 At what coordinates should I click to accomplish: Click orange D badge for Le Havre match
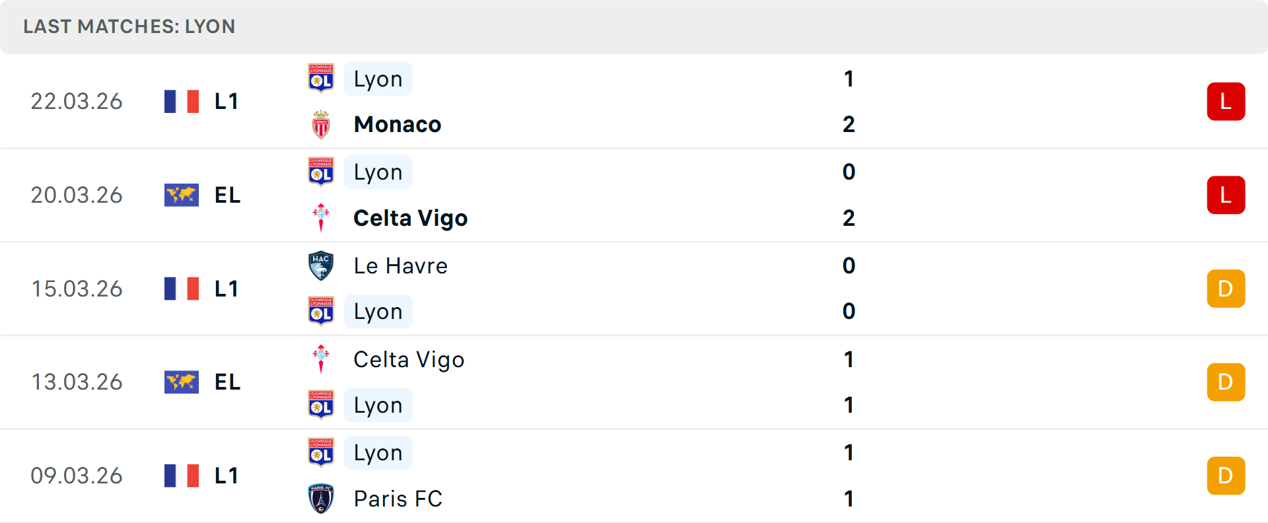tap(1226, 289)
